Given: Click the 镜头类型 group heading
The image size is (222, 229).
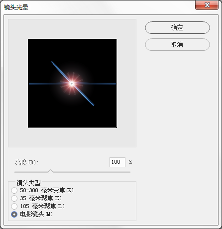Looking at the screenshot, I should point(28,183).
